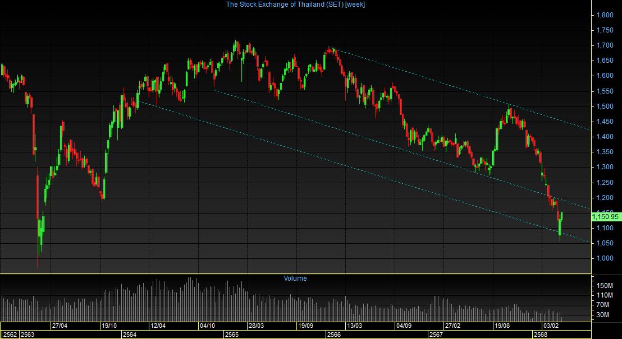Select the 03/02 date marker
Screen dimensions: 622x339
(551, 326)
